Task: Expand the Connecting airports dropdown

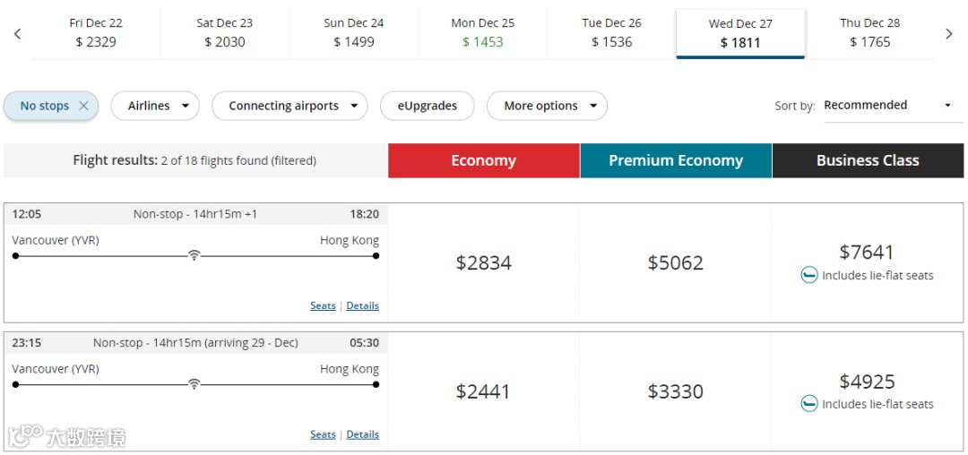Action: click(290, 106)
